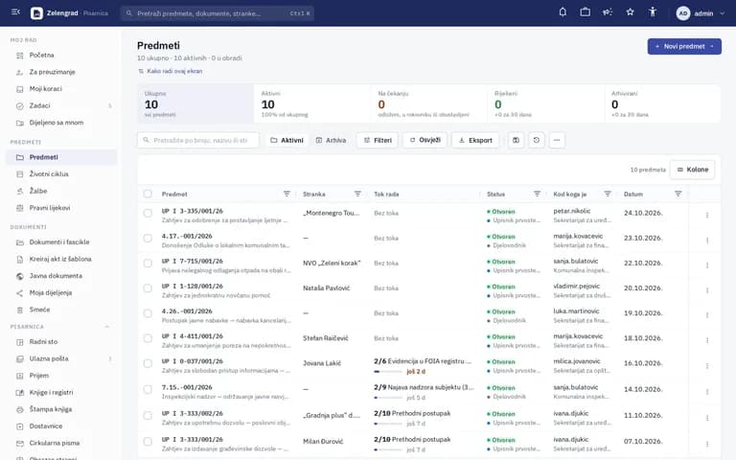This screenshot has height=460, width=736.
Task: Open the more options ellipsis in toolbar
Action: [x=557, y=140]
